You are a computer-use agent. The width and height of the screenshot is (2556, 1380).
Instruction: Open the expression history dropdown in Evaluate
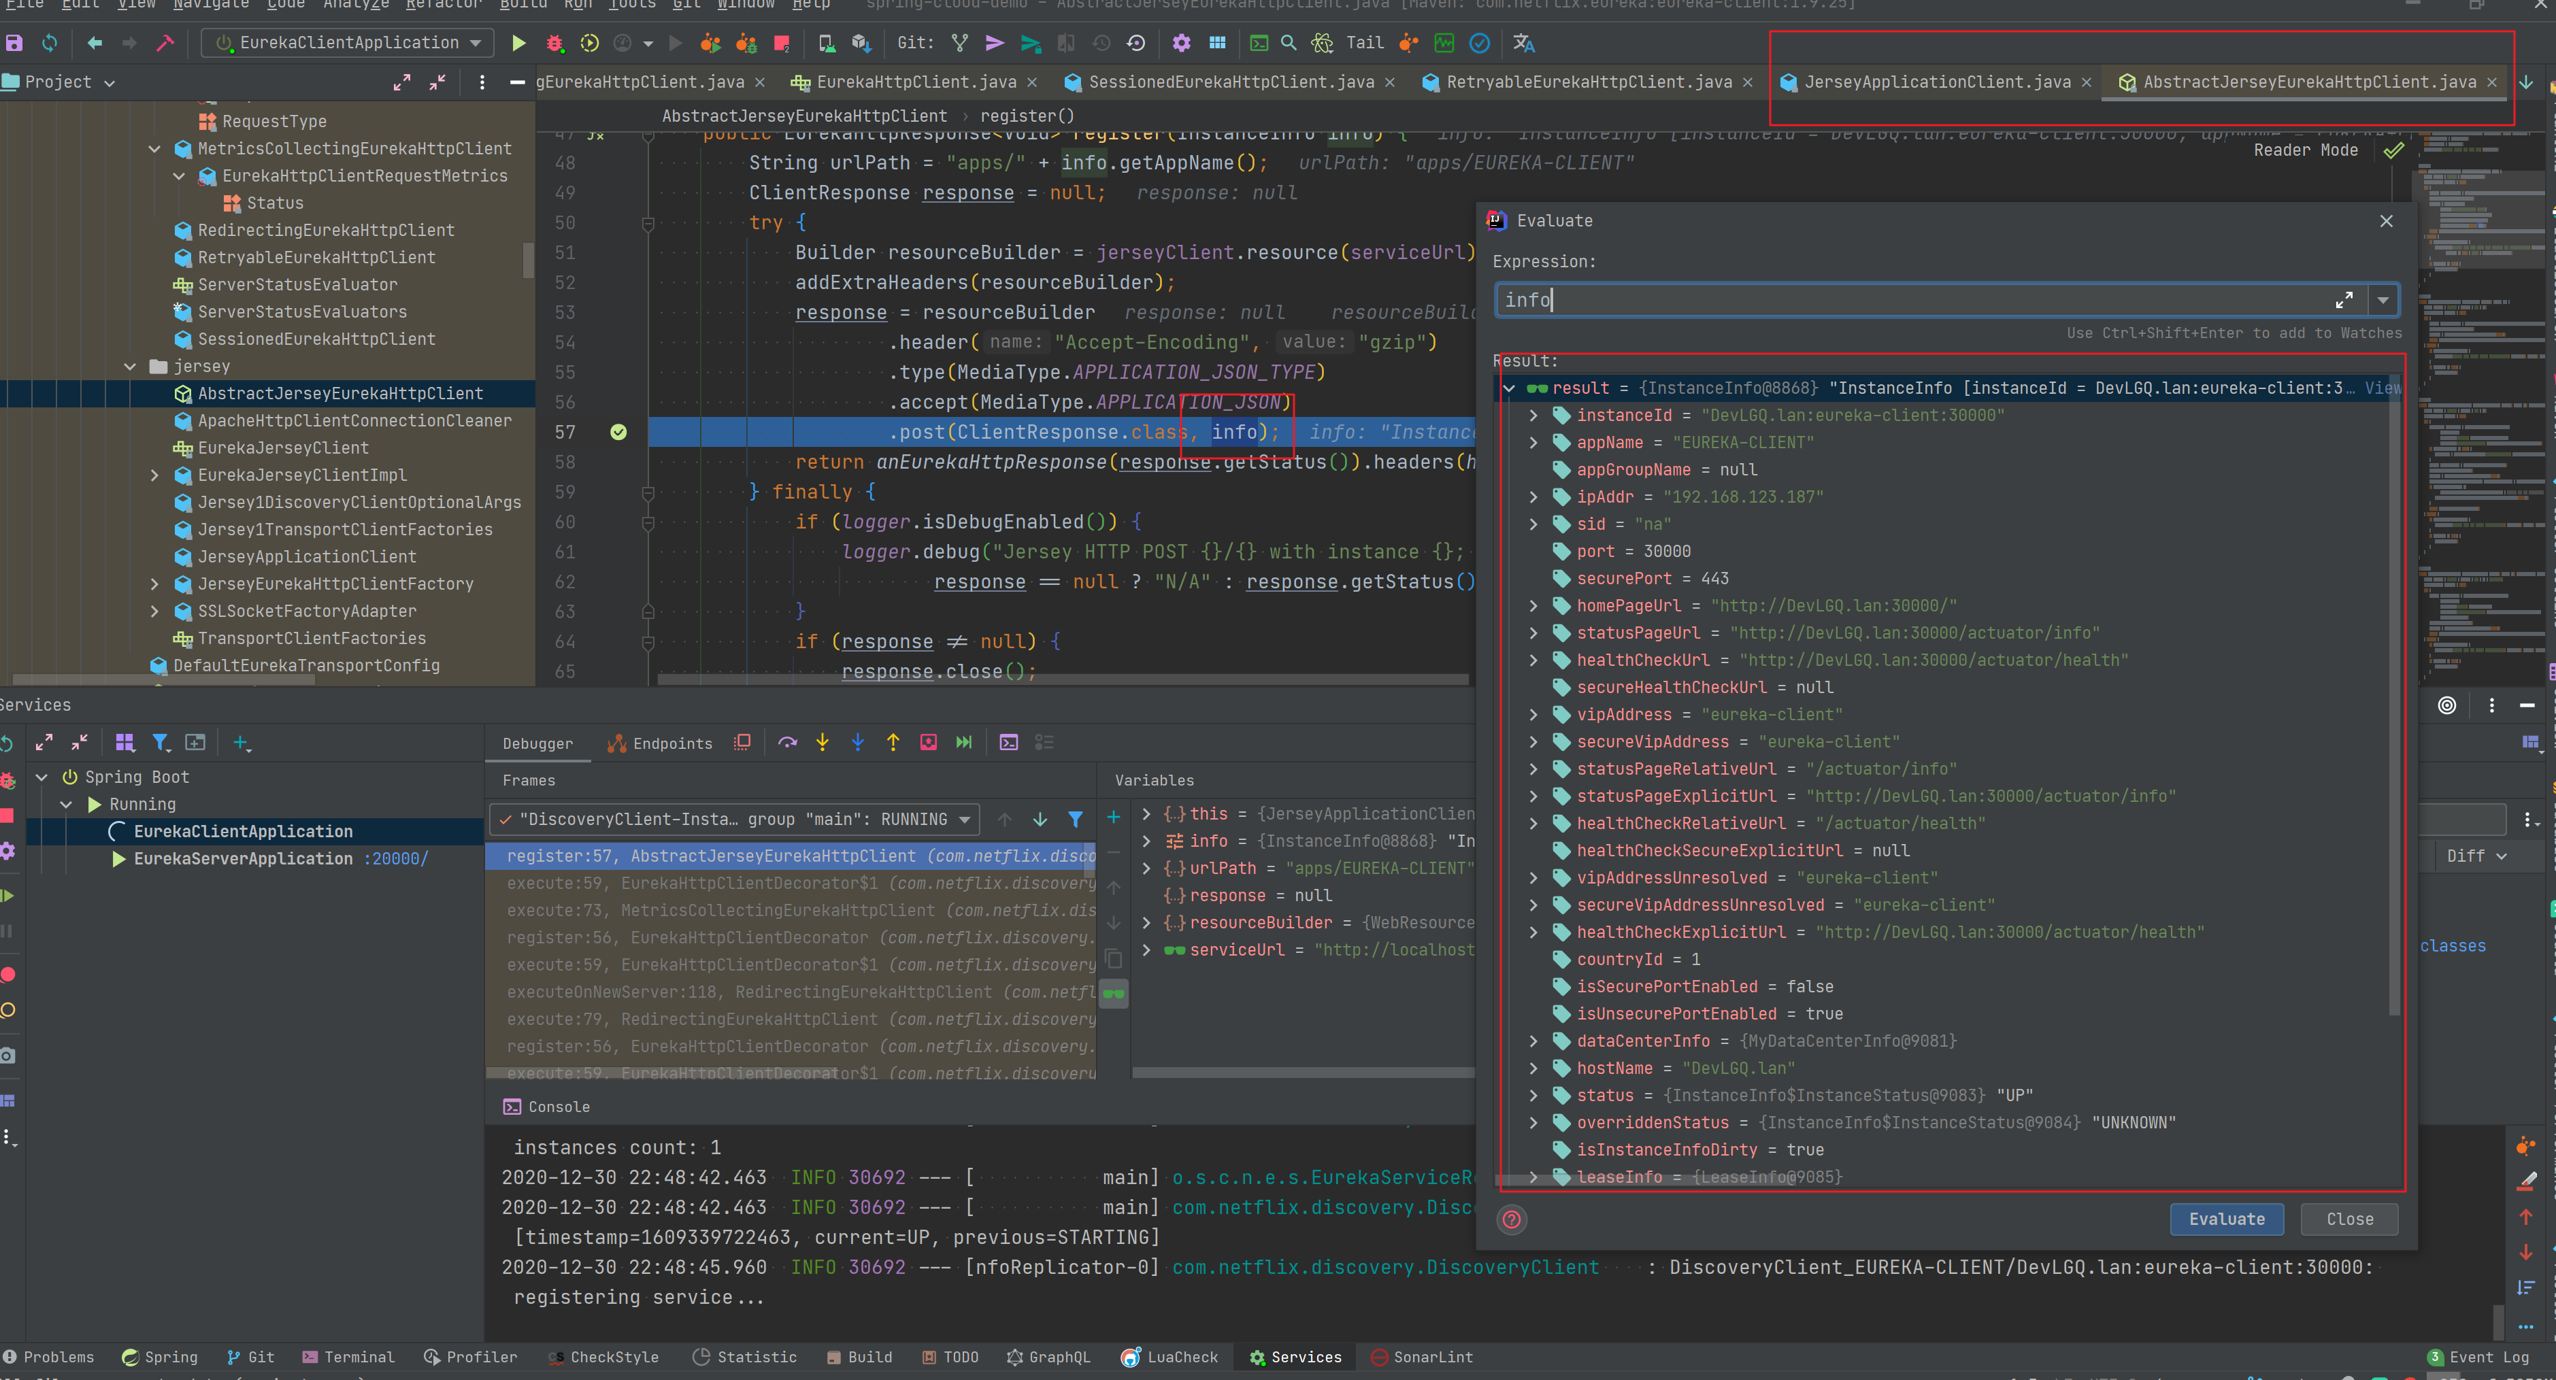tap(2383, 300)
